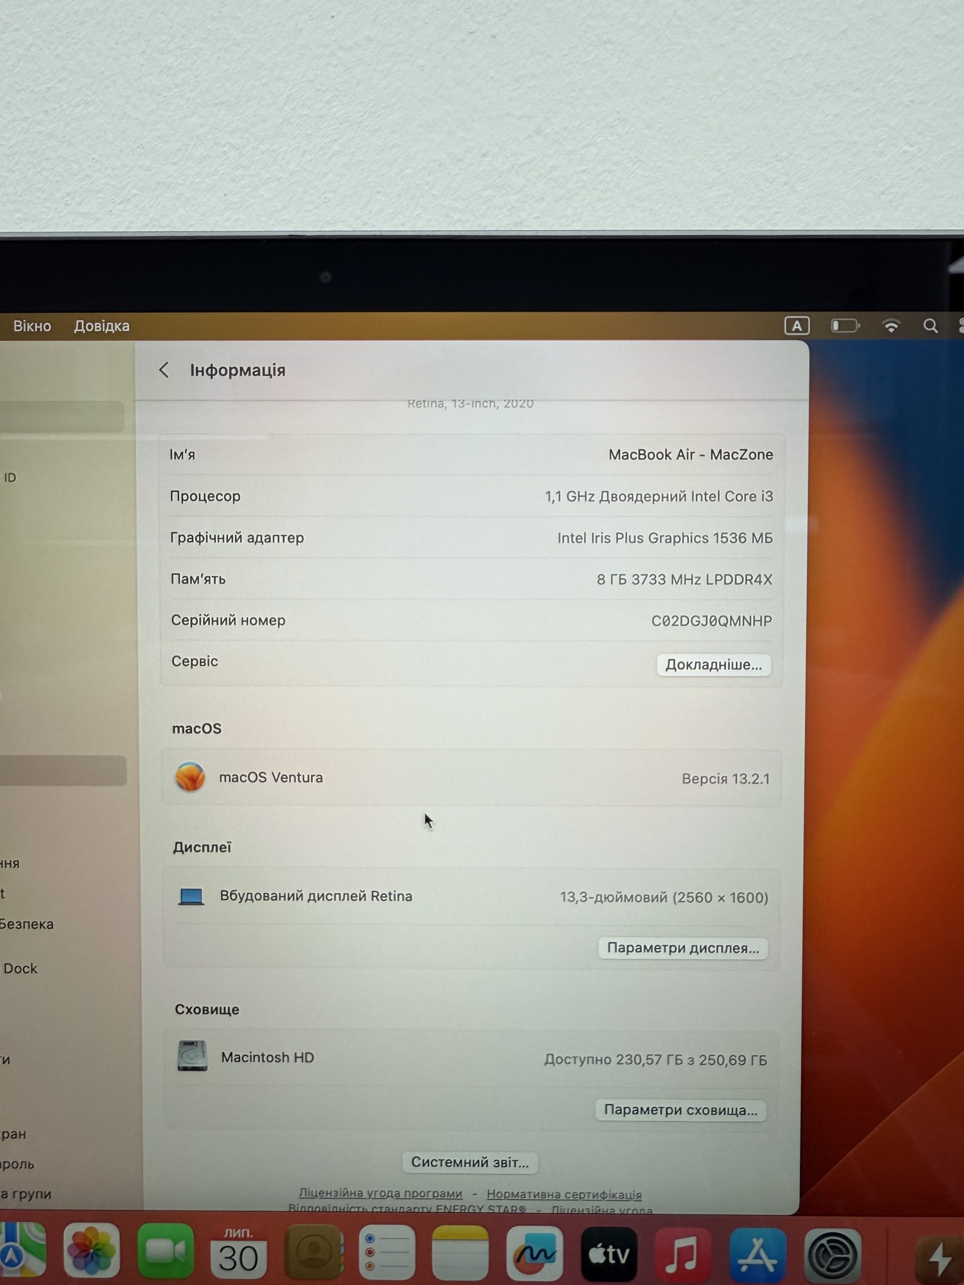
Task: Click 'Доступно 230,57 ГБ з 250,69 ГБ' text
Action: click(655, 1060)
